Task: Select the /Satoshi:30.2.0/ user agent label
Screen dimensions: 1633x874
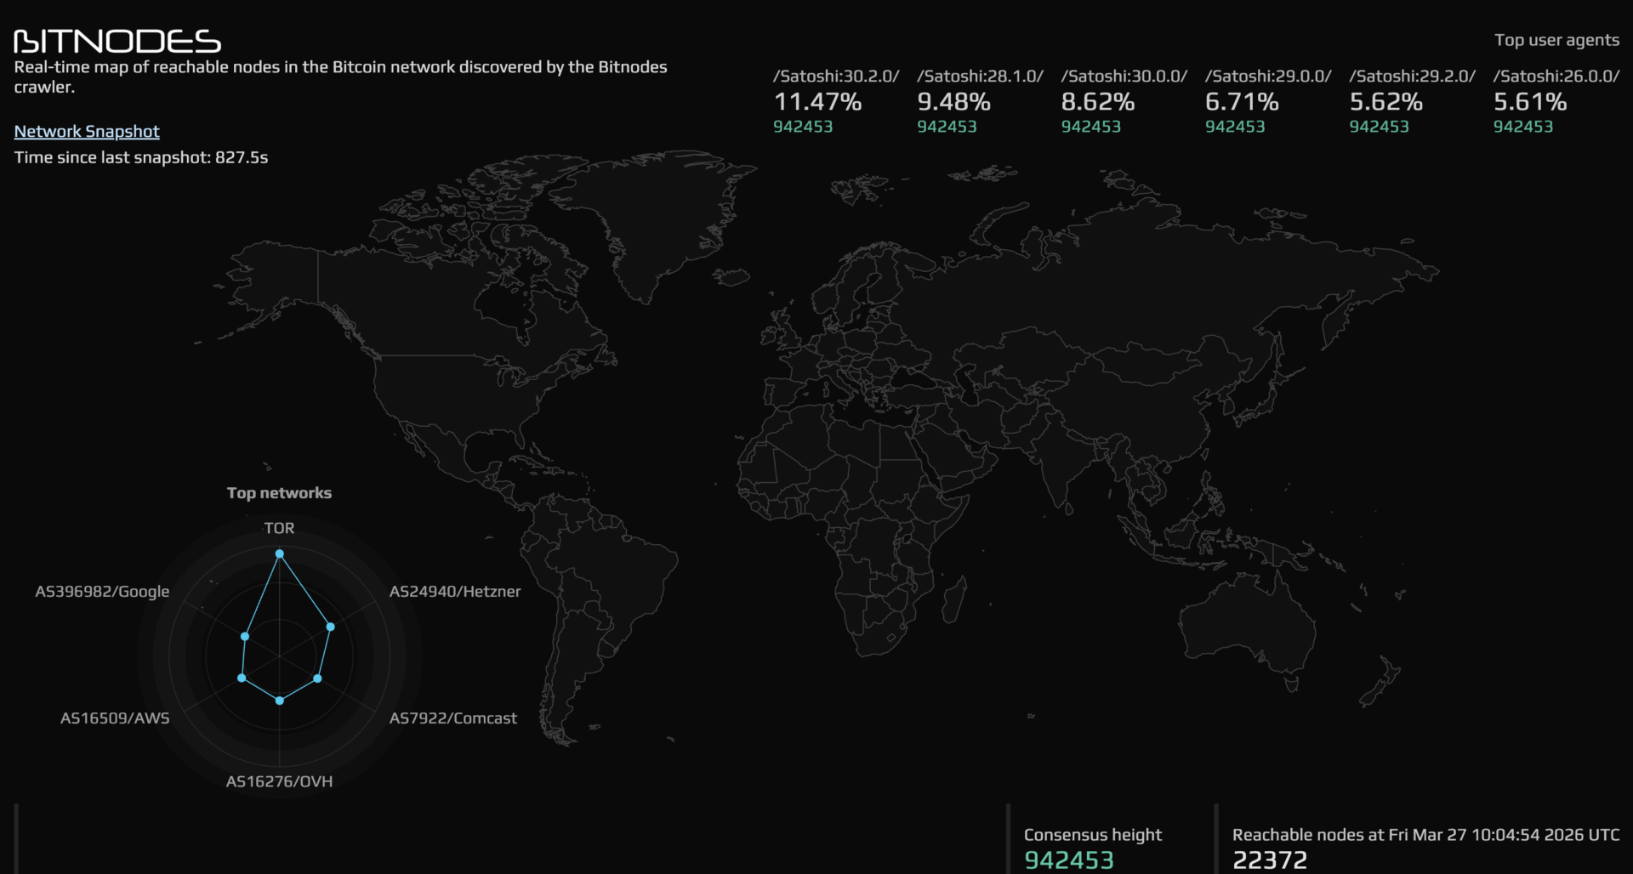Action: [x=836, y=76]
